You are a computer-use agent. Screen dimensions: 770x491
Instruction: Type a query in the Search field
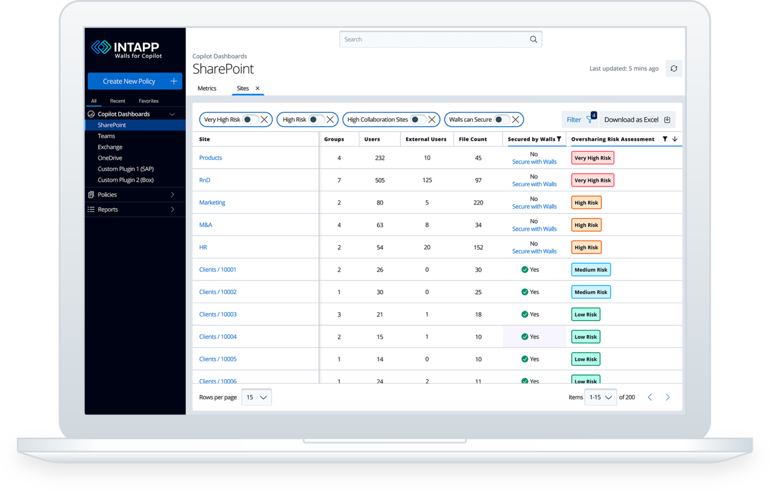click(x=431, y=39)
